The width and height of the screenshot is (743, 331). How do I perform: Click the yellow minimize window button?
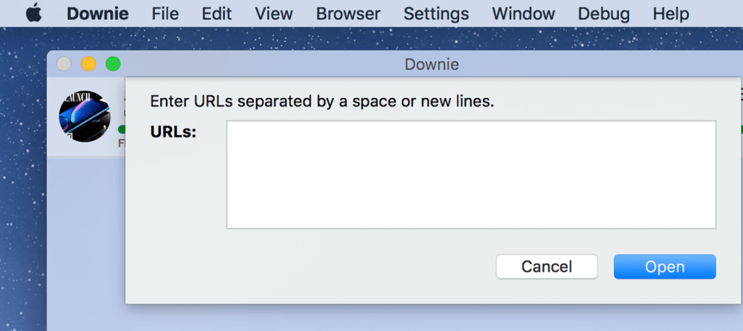click(89, 64)
